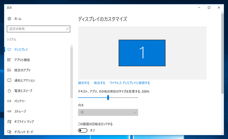This screenshot has height=139, width=228.
Task: Click the search magnifier icon
Action: click(x=67, y=29)
